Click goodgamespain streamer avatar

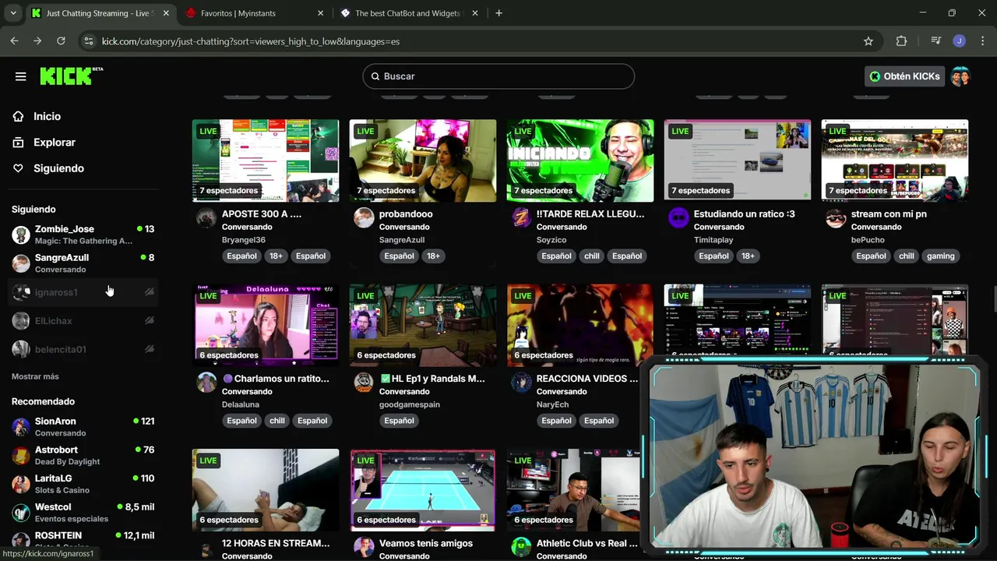(364, 382)
